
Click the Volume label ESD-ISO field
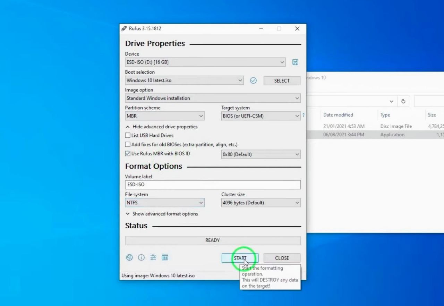(x=213, y=185)
